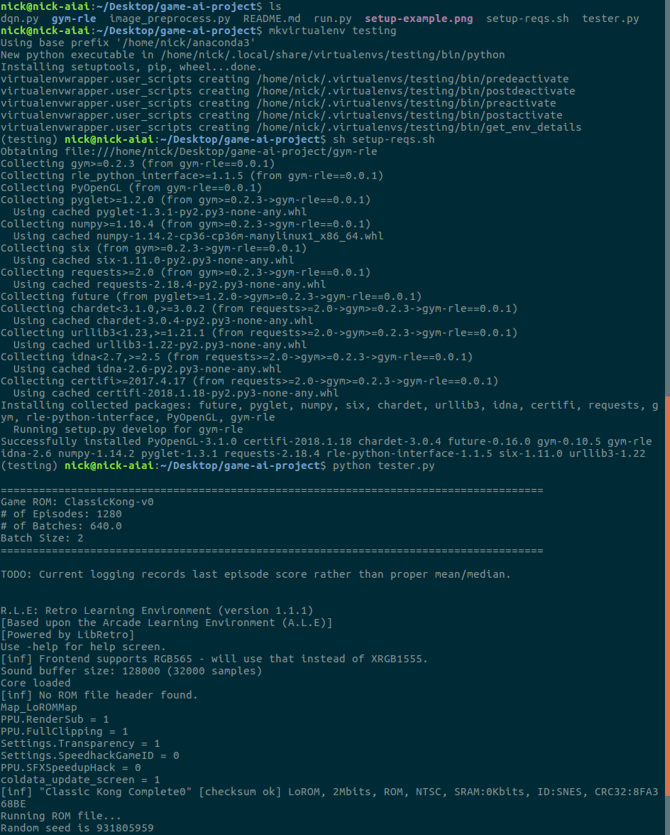Click '# of Episodes: 1280'

coord(61,514)
